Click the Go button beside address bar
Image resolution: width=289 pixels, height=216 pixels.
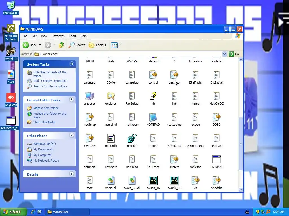pos(234,54)
